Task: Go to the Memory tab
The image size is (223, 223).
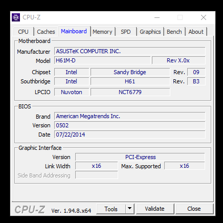Action: (102, 32)
